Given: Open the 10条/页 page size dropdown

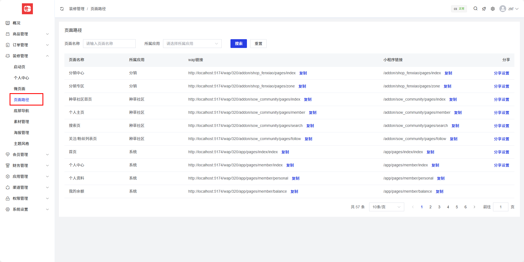Looking at the screenshot, I should tap(386, 207).
